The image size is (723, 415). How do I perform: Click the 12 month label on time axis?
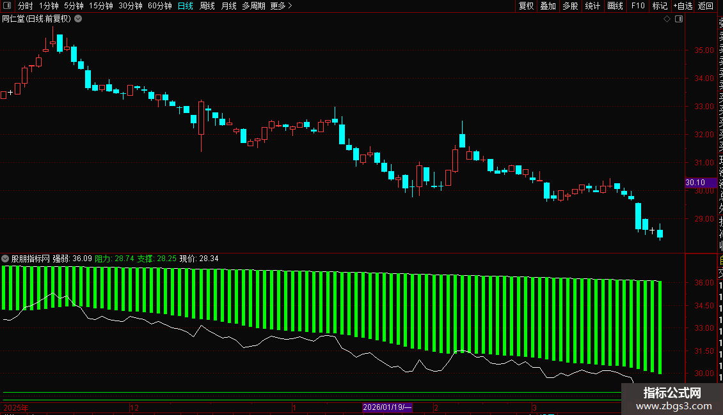[134, 407]
